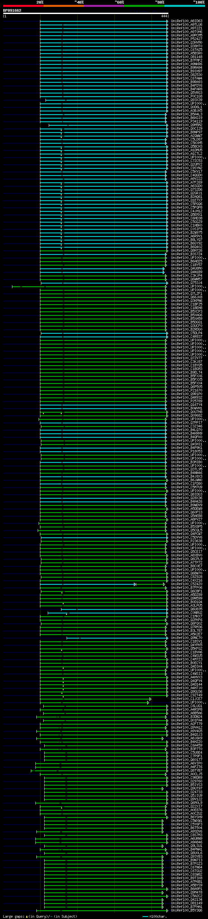Select hit UniRef100_B4FDY6
Screen dimensions: 208x919
click(187, 86)
